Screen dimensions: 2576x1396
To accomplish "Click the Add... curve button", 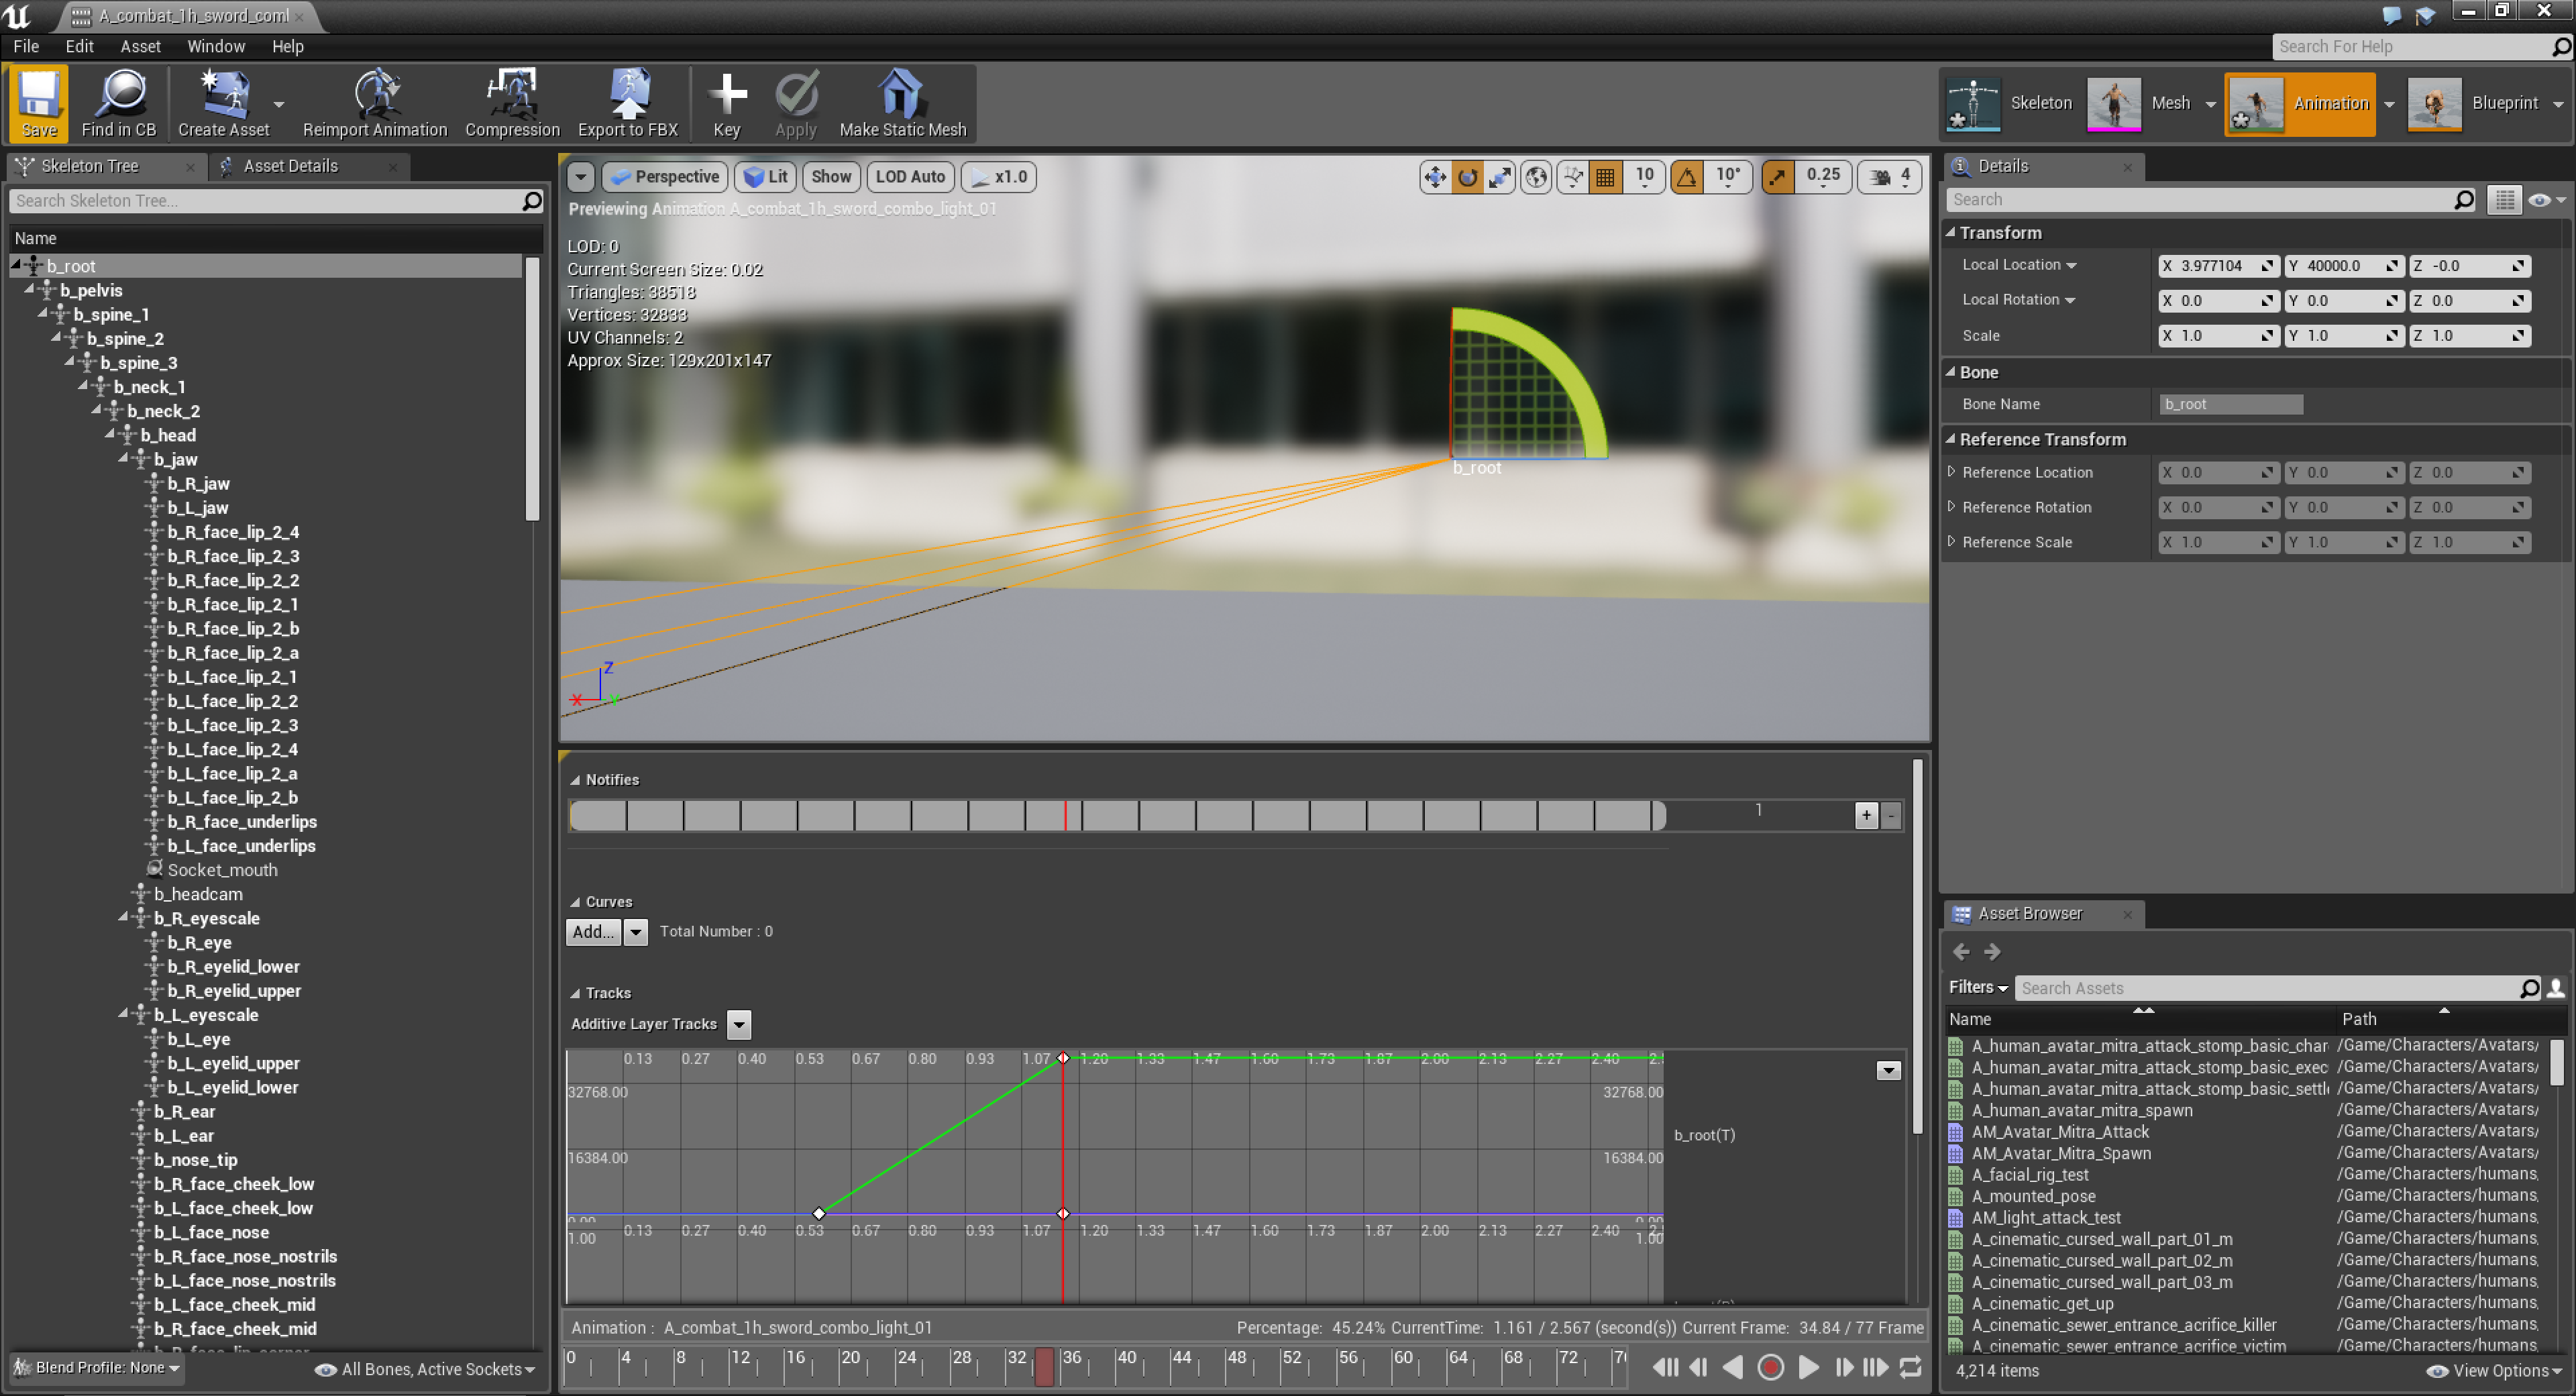I will coord(593,931).
